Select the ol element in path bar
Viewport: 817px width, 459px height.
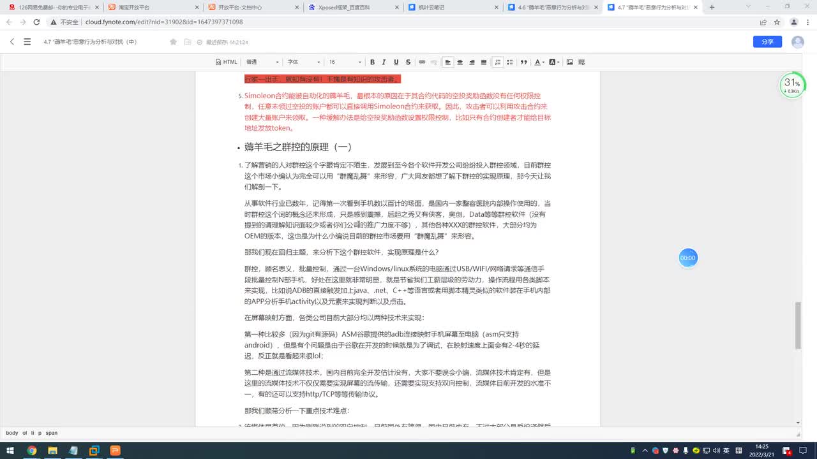pos(26,433)
